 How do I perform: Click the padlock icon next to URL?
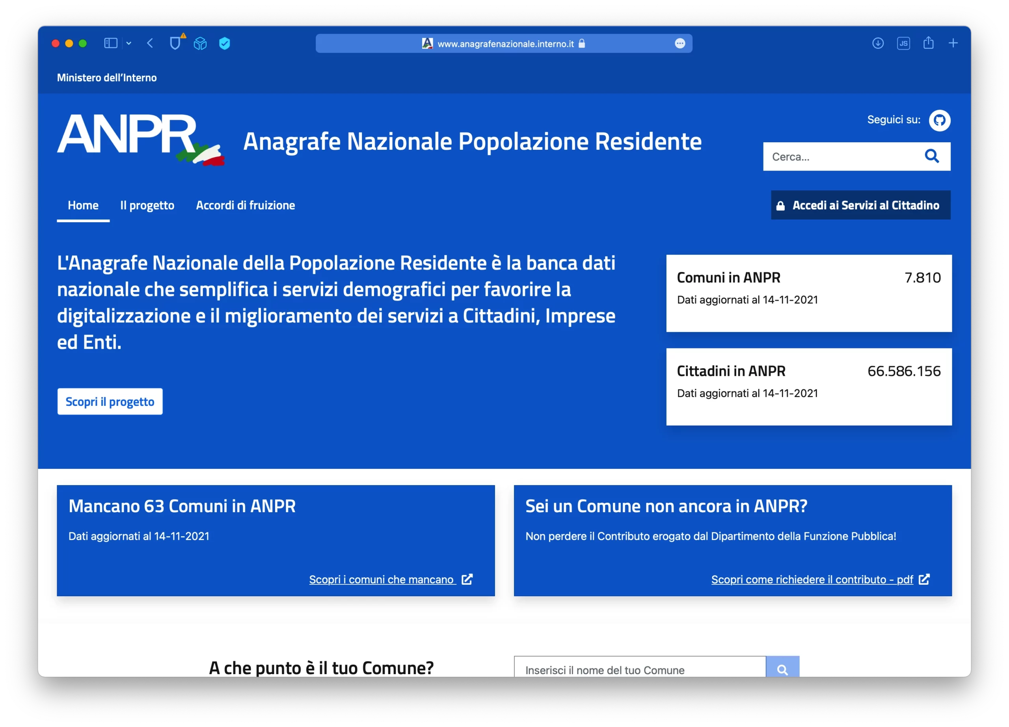(581, 44)
